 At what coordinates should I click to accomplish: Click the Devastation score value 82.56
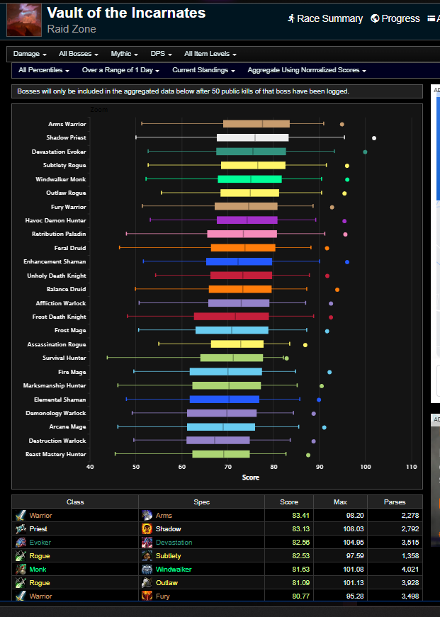click(300, 542)
